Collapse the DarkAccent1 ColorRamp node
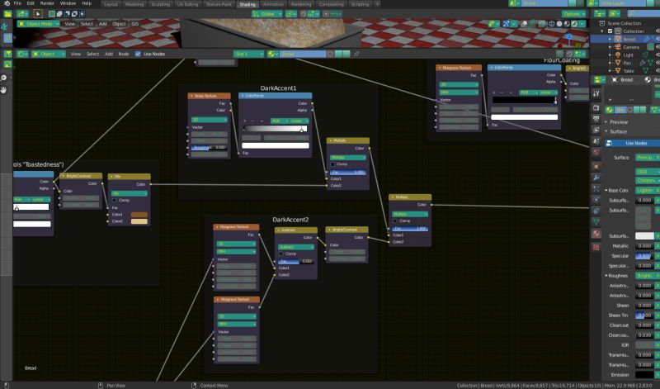 click(243, 96)
